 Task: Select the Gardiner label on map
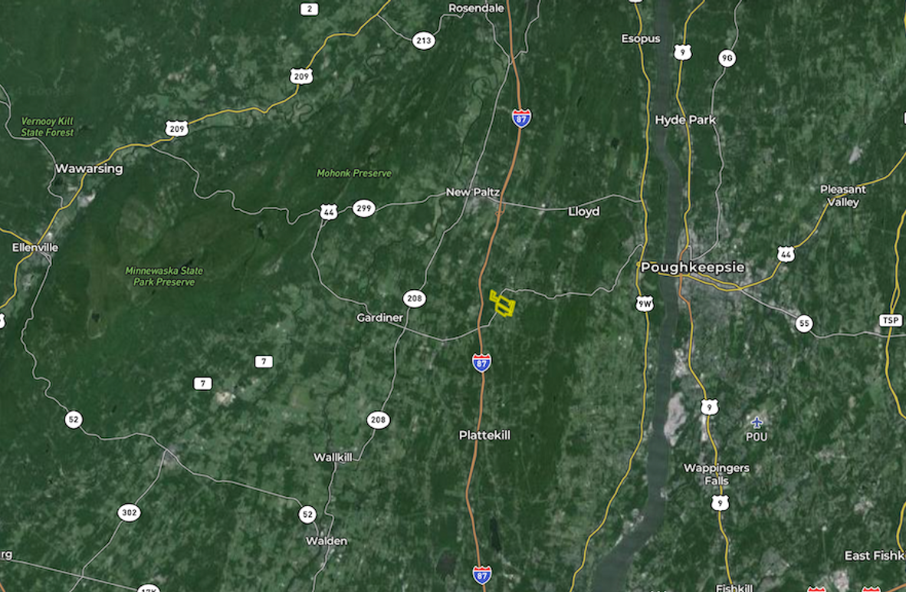coord(379,317)
